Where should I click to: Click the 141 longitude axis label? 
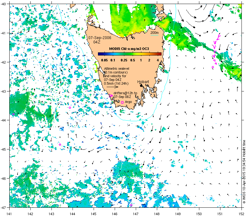pyautogui.click(x=9, y=214)
